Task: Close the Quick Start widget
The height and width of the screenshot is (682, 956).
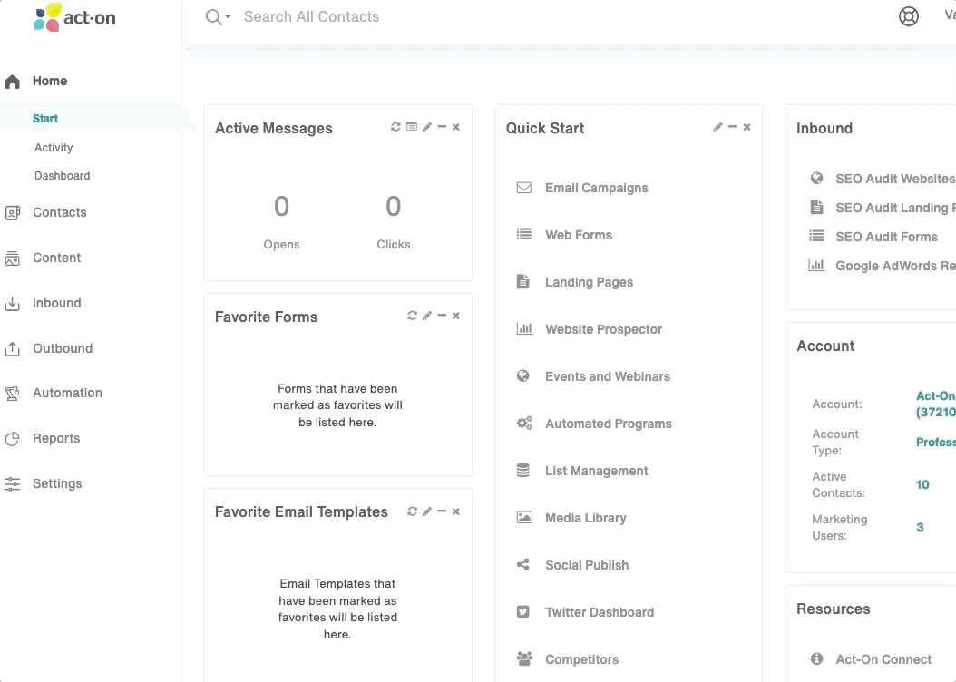Action: pos(746,127)
